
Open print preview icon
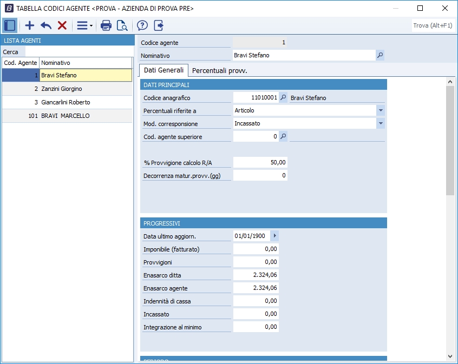(x=122, y=25)
